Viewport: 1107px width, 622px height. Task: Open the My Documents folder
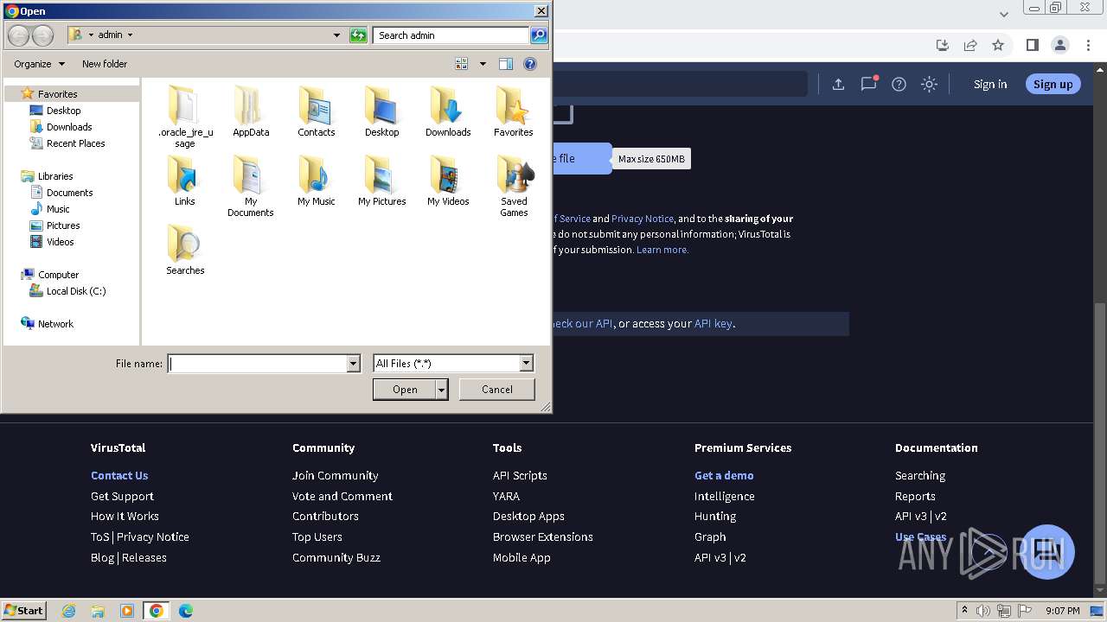point(251,185)
